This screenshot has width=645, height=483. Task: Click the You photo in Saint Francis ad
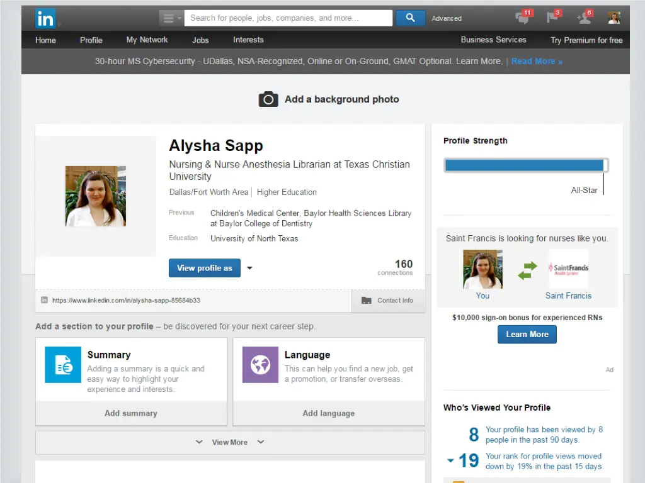[482, 269]
